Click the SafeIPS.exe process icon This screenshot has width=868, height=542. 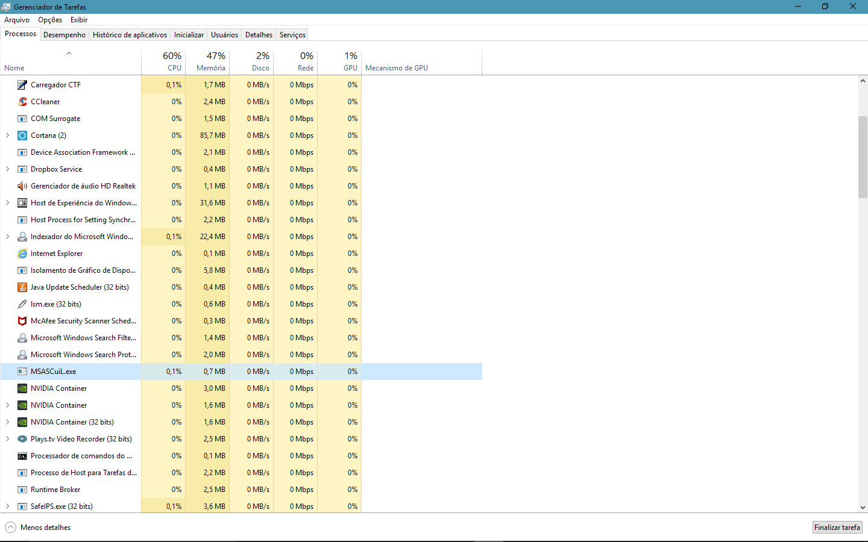coord(22,506)
